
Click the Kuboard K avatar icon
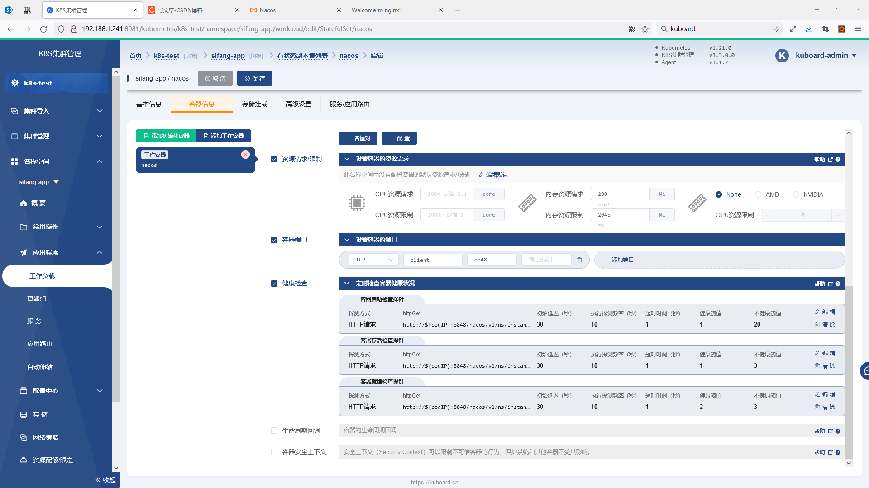pos(782,56)
